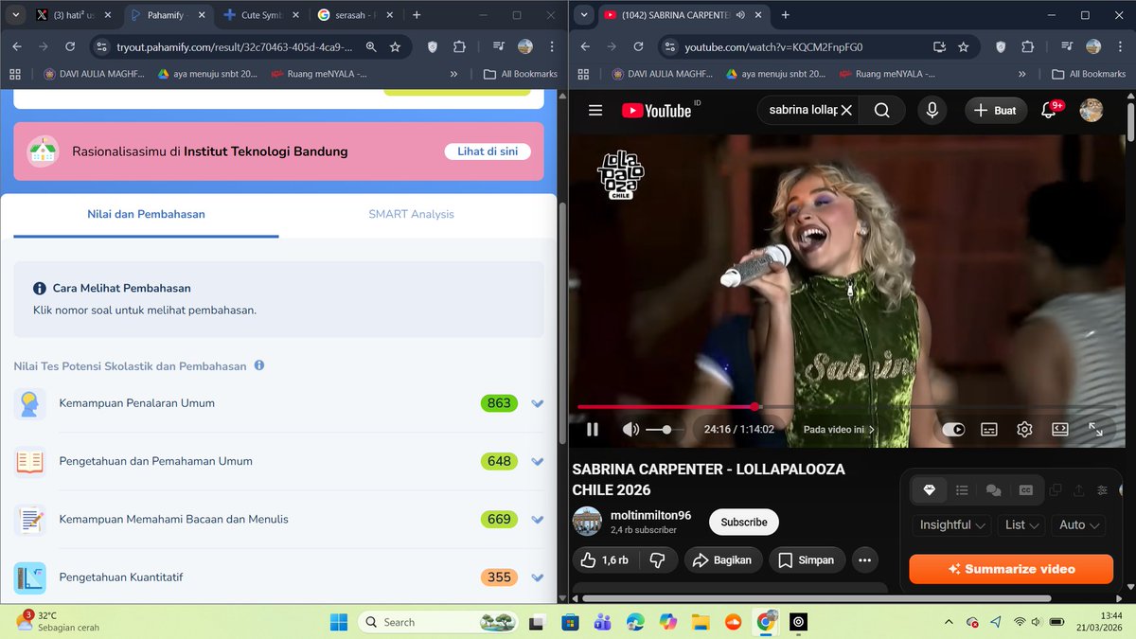Switch to SMART Analysis tab
This screenshot has width=1136, height=639.
pyautogui.click(x=411, y=214)
